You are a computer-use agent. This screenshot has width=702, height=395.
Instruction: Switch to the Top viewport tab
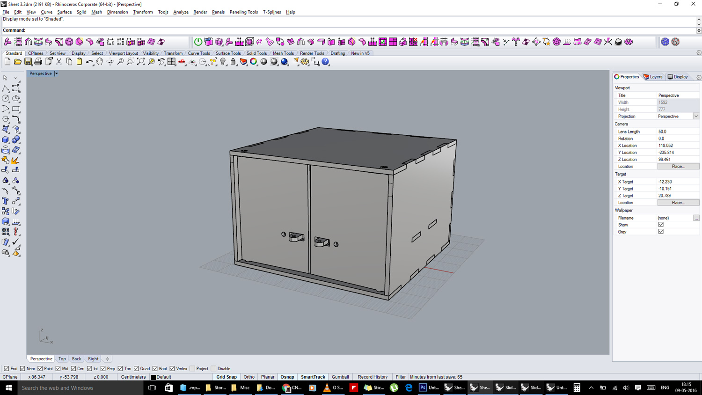pyautogui.click(x=62, y=359)
